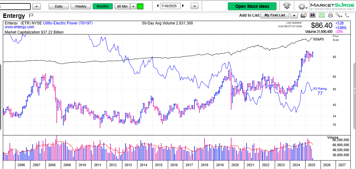This screenshot has height=169, width=356.
Task: Expand the My First List dropdown arrow
Action: coord(294,15)
